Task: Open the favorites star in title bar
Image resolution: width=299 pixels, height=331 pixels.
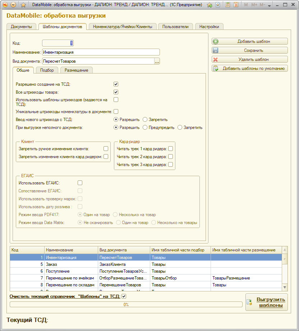Action: tap(23, 5)
